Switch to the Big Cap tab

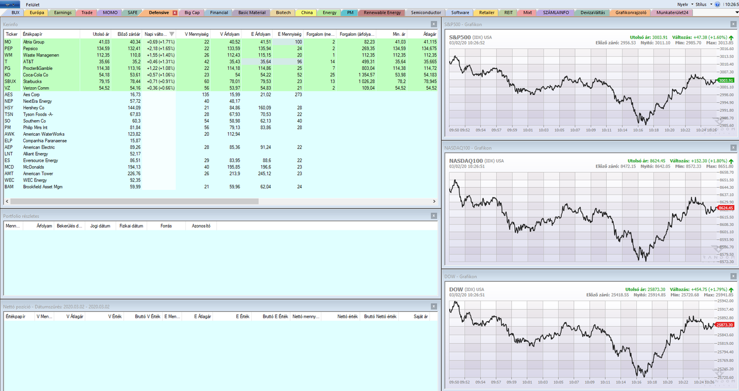[192, 12]
